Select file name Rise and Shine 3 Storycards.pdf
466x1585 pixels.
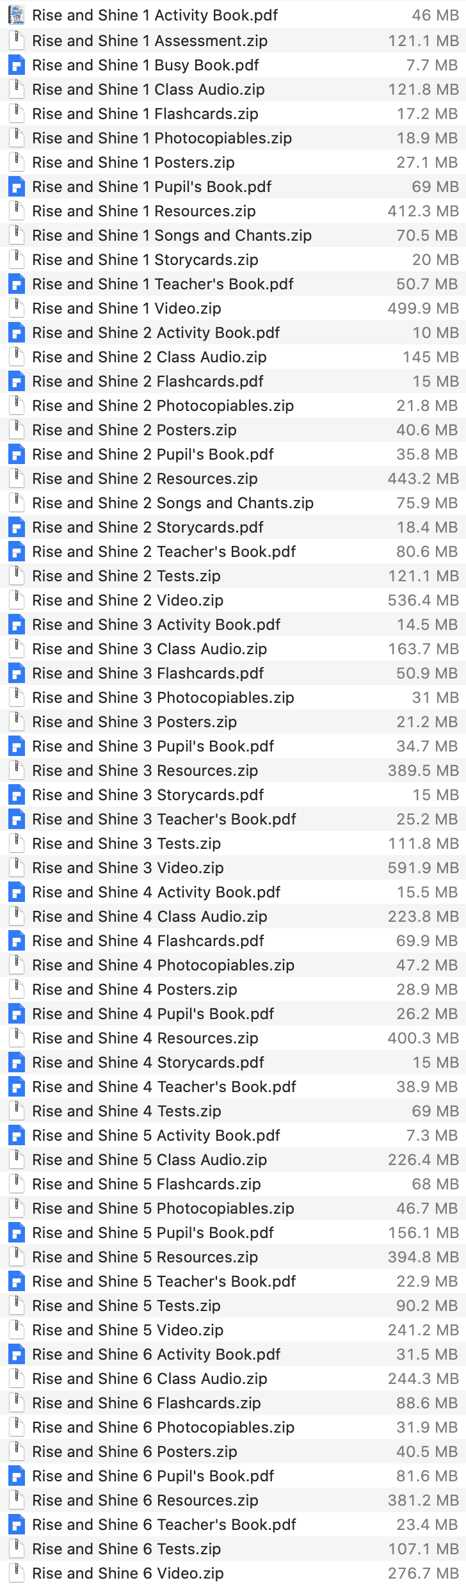pyautogui.click(x=148, y=795)
